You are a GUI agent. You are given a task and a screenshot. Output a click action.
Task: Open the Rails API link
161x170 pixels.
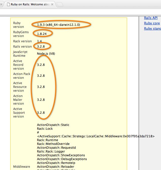(151, 18)
